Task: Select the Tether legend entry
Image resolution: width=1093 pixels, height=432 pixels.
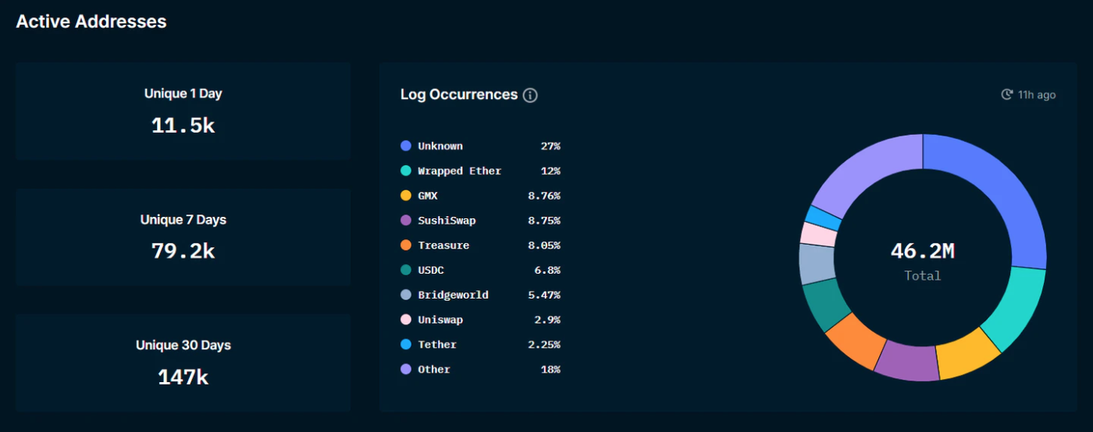Action: [x=480, y=345]
